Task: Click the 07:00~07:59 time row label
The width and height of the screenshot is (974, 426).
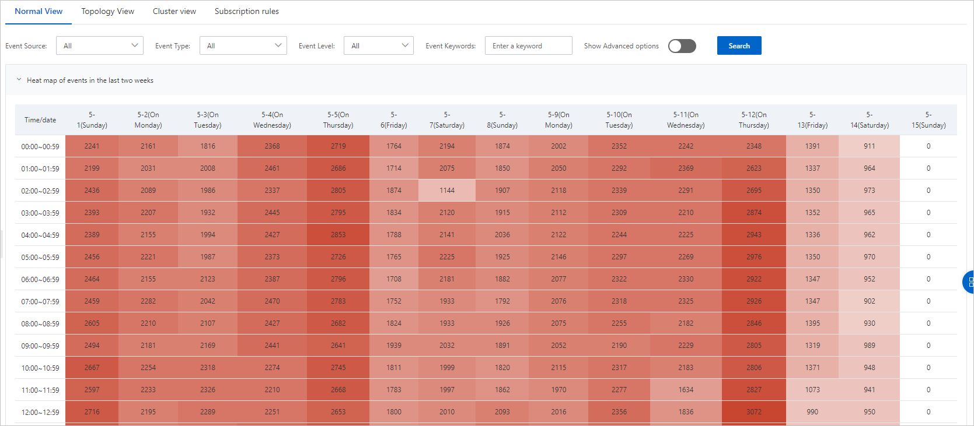Action: (x=40, y=301)
